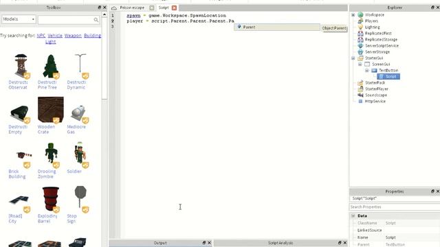440x247 pixels.
Task: Undock the Output panel
Action: [x=204, y=243]
